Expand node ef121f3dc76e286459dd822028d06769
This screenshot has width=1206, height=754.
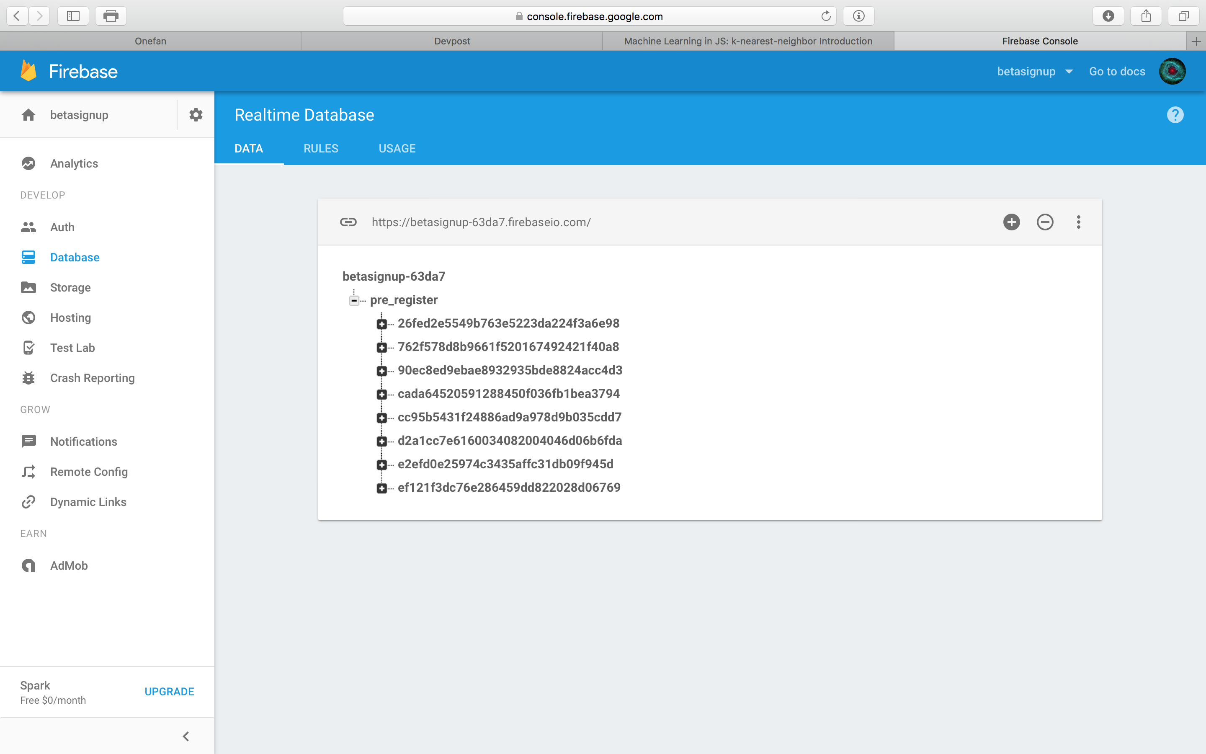point(382,488)
